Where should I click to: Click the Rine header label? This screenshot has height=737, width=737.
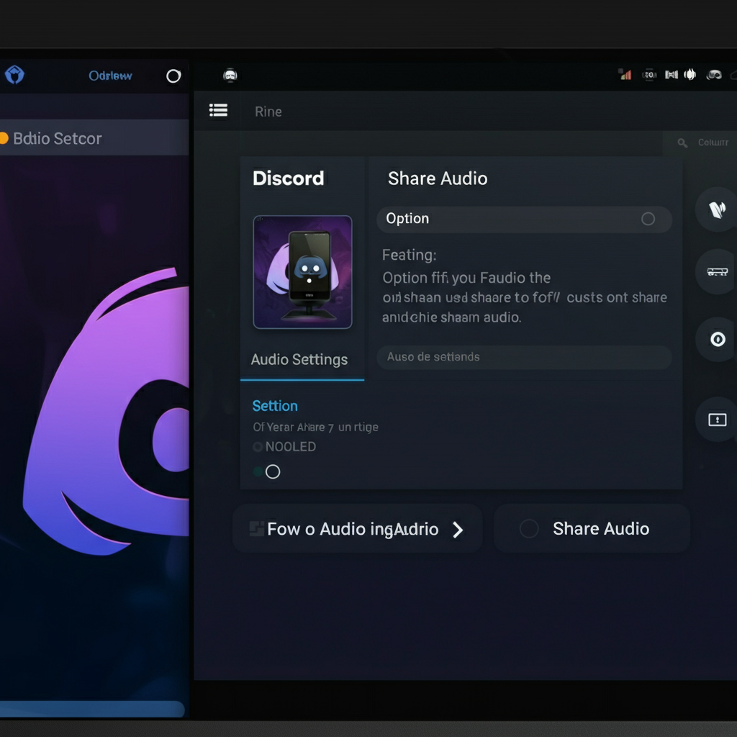point(268,112)
